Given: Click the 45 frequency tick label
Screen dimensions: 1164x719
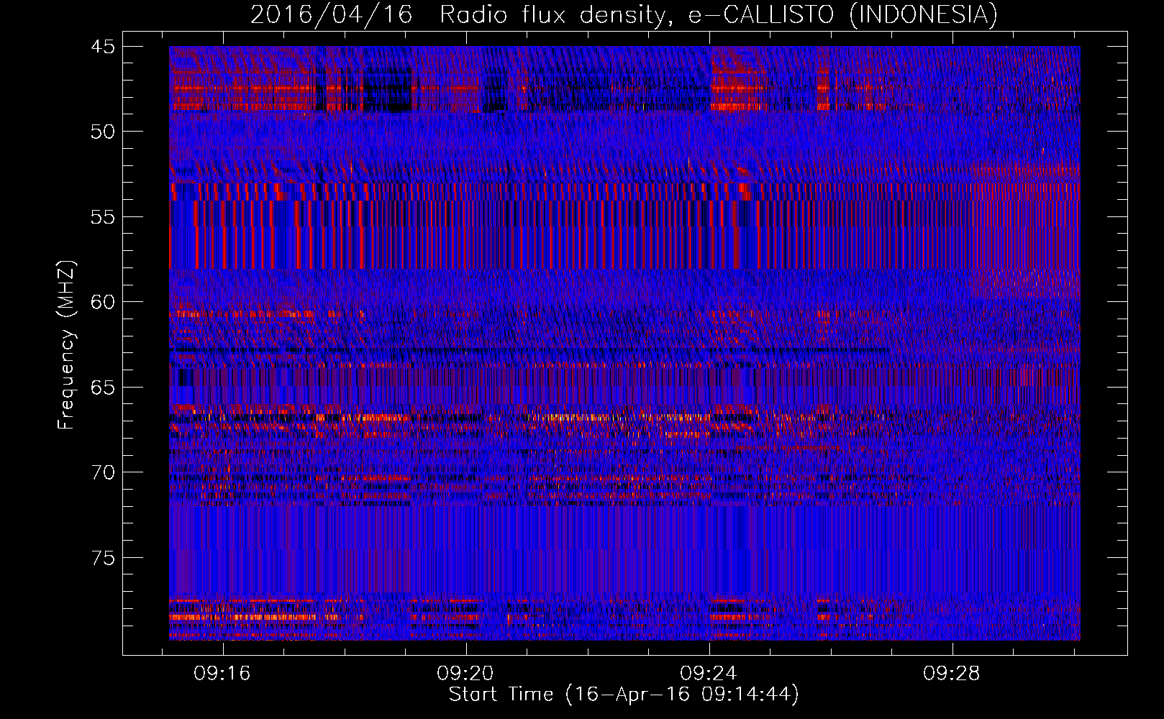Looking at the screenshot, I should [103, 47].
